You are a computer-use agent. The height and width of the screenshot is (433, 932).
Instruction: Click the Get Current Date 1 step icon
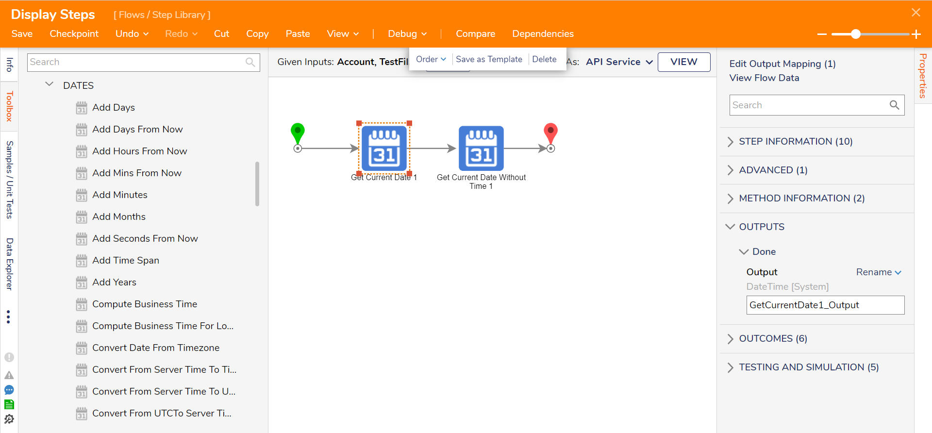384,149
